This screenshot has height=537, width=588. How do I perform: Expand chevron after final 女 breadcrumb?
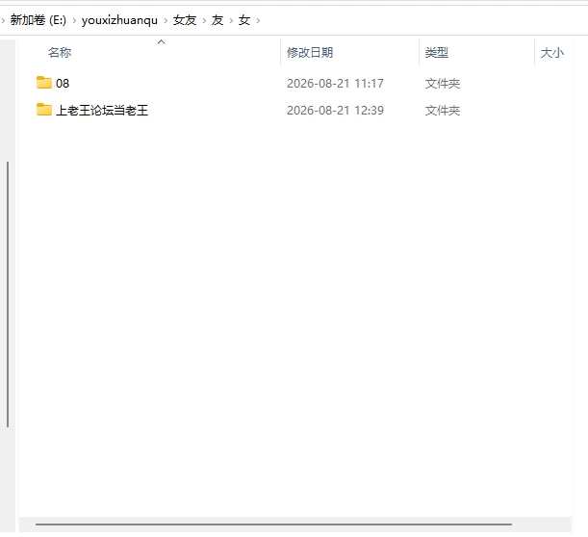coord(258,20)
